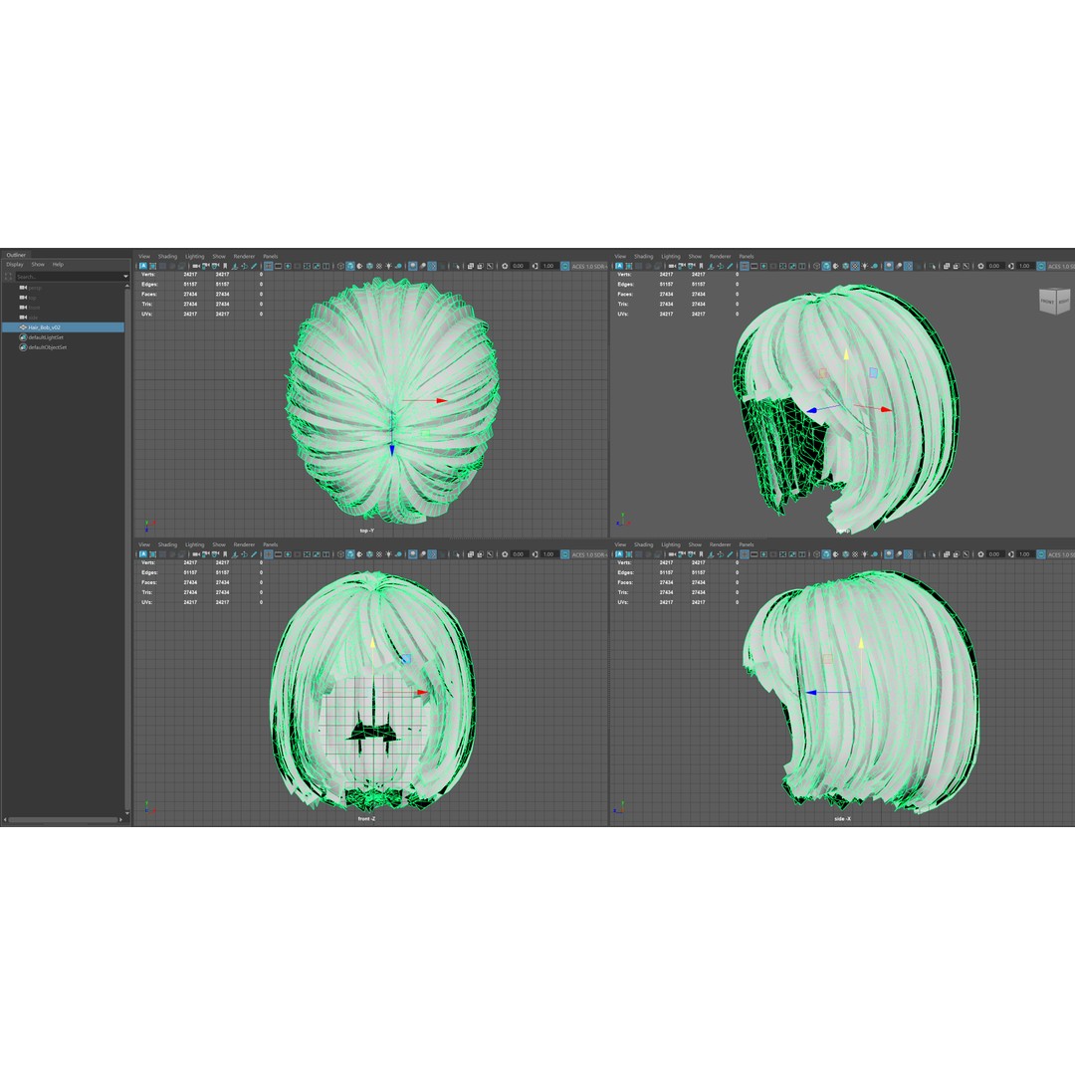Open the Renderer menu of the front viewport

(245, 544)
